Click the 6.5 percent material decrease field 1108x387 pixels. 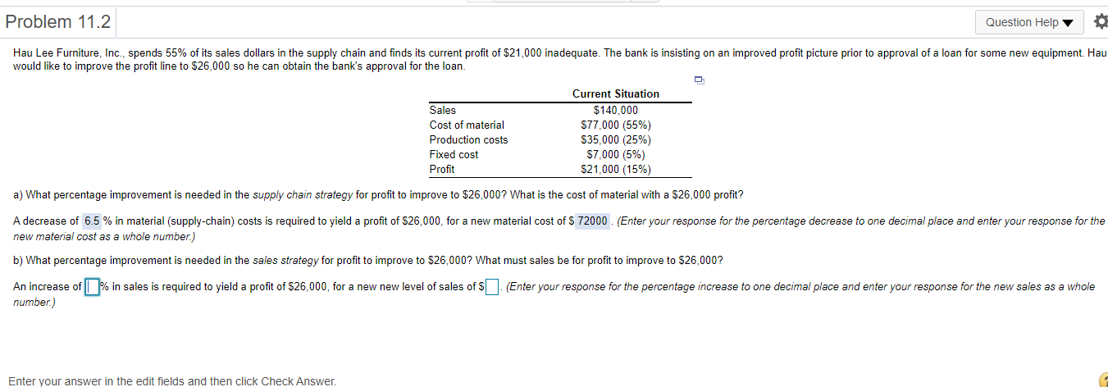click(x=93, y=221)
